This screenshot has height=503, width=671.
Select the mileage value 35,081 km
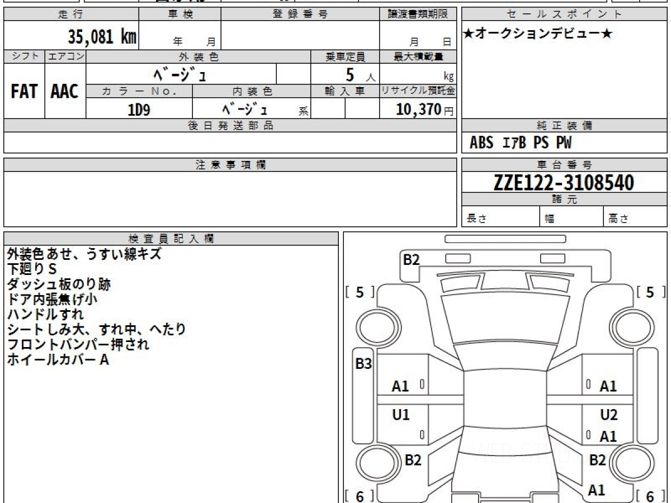click(x=102, y=36)
